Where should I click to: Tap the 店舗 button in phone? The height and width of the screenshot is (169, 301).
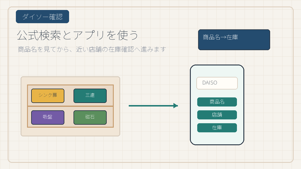pyautogui.click(x=217, y=115)
